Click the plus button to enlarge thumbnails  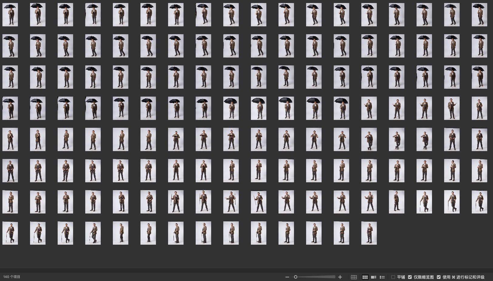pos(340,277)
